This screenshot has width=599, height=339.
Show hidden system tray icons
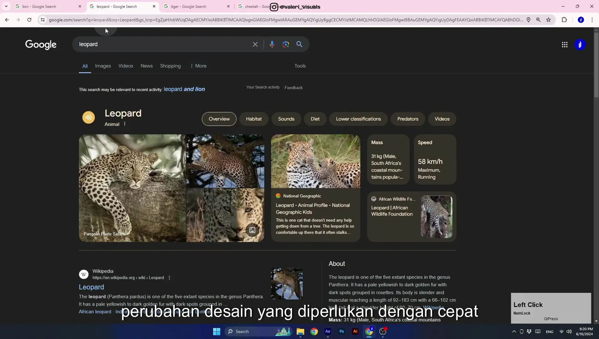(514, 332)
